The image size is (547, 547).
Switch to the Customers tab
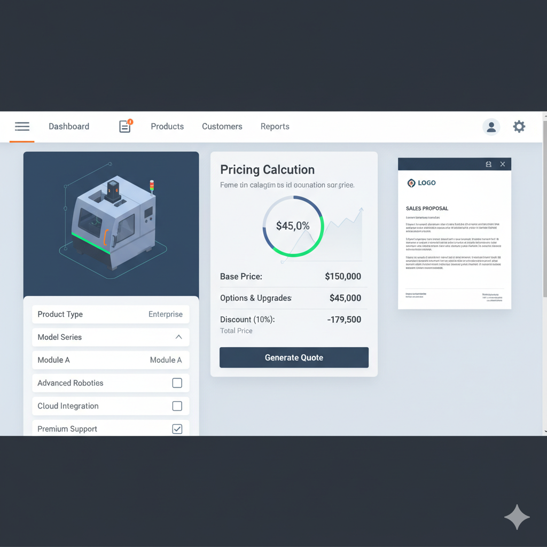[x=222, y=127]
